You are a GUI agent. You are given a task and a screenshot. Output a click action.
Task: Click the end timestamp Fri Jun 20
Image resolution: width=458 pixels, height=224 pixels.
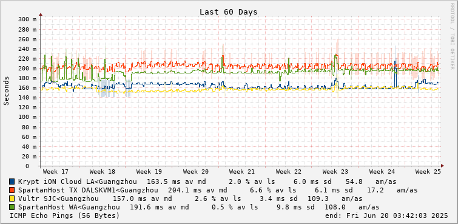pyautogui.click(x=386, y=216)
